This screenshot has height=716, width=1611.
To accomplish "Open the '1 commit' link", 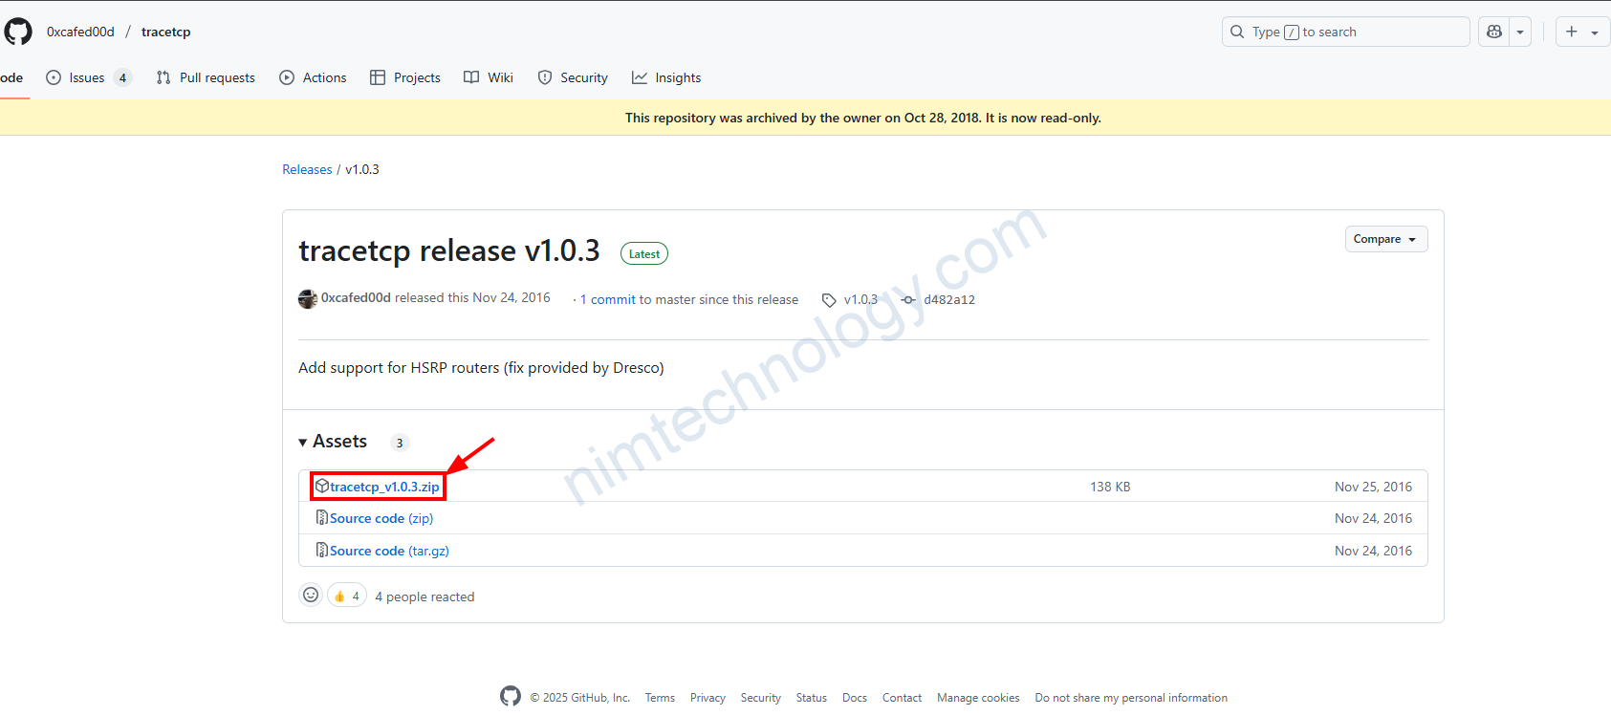I will (608, 299).
